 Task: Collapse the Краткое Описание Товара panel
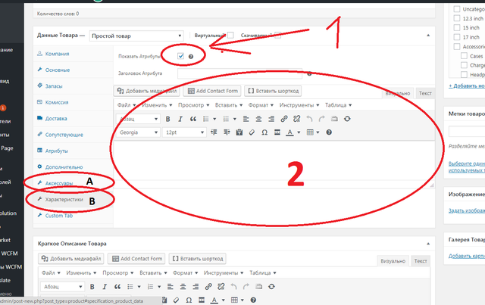click(428, 244)
